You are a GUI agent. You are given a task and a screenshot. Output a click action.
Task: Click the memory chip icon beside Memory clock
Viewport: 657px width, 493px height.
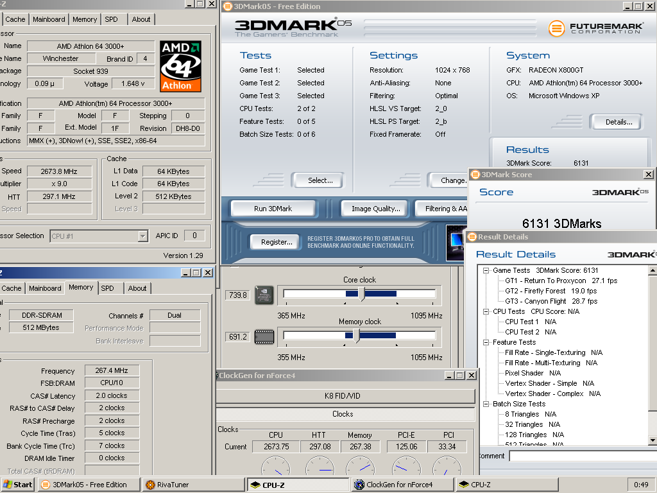[264, 336]
